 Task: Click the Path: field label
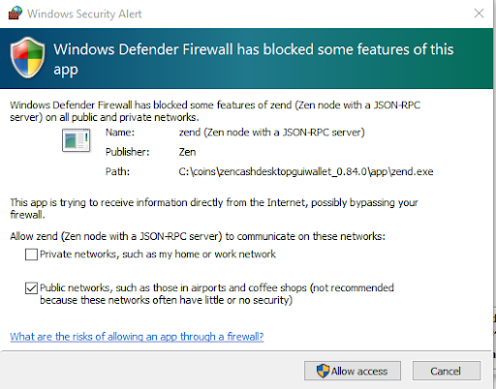[x=117, y=171]
